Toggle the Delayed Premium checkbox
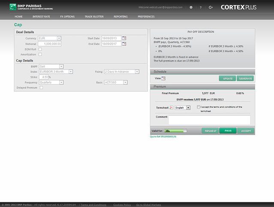 click(41, 87)
